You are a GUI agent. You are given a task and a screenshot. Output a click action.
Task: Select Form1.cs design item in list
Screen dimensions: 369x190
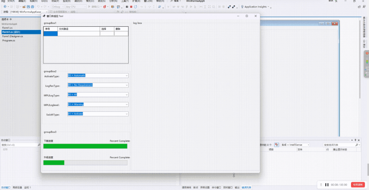click(x=20, y=32)
